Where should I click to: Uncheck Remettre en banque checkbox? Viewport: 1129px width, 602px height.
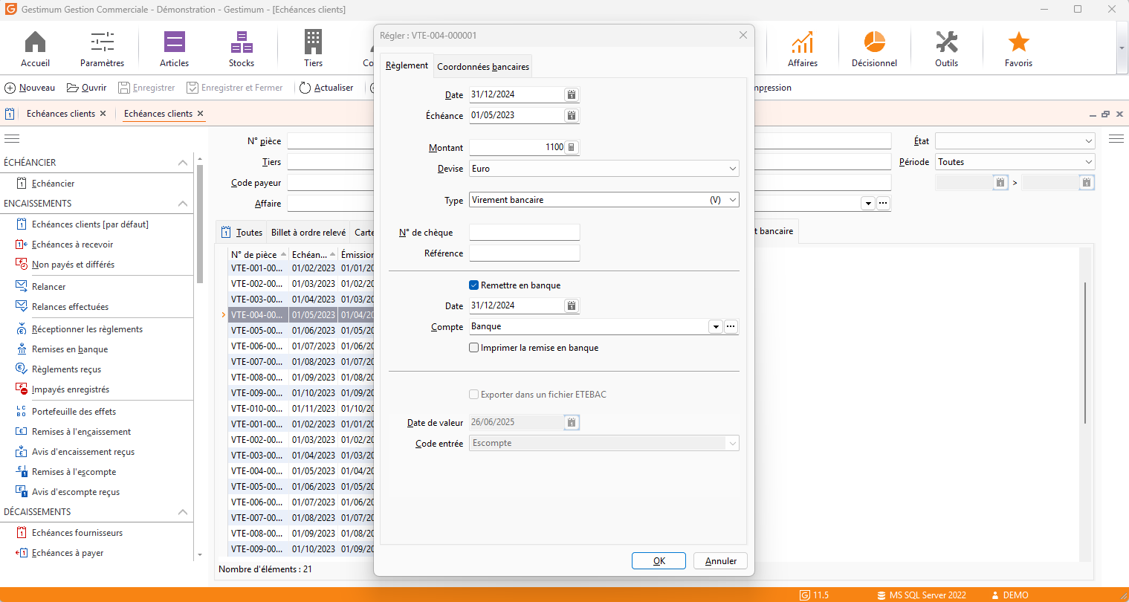(x=473, y=285)
